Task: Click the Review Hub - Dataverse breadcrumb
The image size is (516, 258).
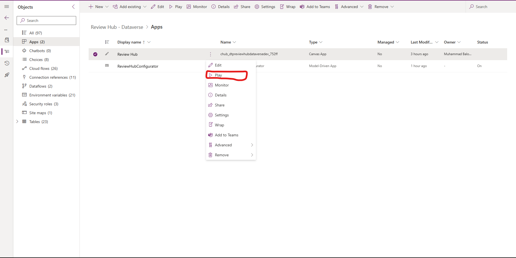Action: [x=117, y=27]
